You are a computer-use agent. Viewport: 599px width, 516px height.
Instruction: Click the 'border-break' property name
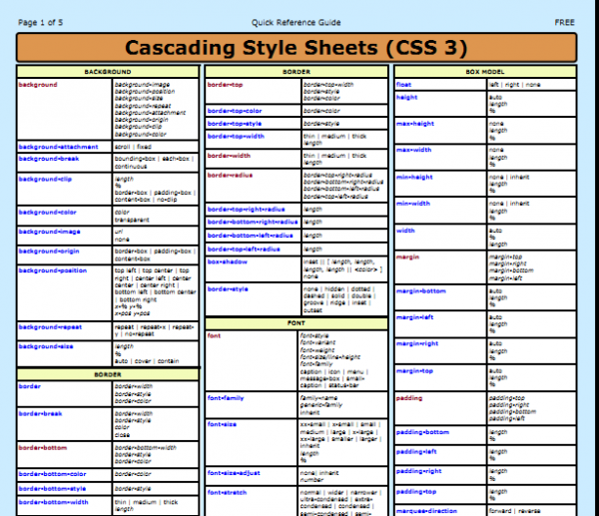[x=40, y=413]
